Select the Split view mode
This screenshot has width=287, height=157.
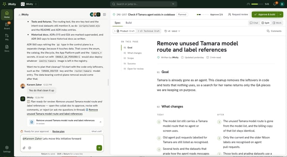pyautogui.click(x=265, y=23)
